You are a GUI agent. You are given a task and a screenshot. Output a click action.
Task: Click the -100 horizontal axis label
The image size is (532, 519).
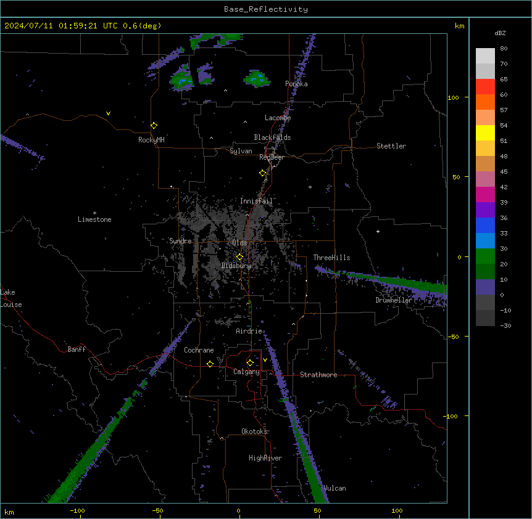[77, 510]
